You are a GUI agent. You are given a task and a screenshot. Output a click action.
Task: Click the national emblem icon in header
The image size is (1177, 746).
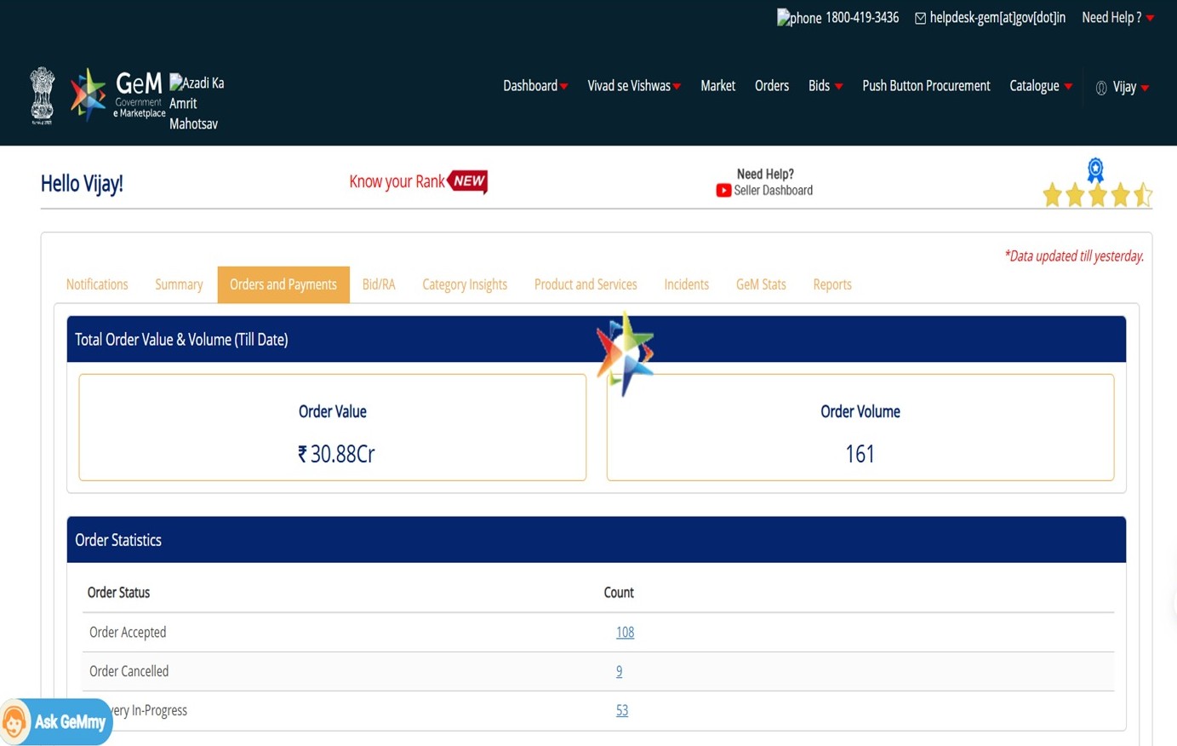(x=42, y=95)
